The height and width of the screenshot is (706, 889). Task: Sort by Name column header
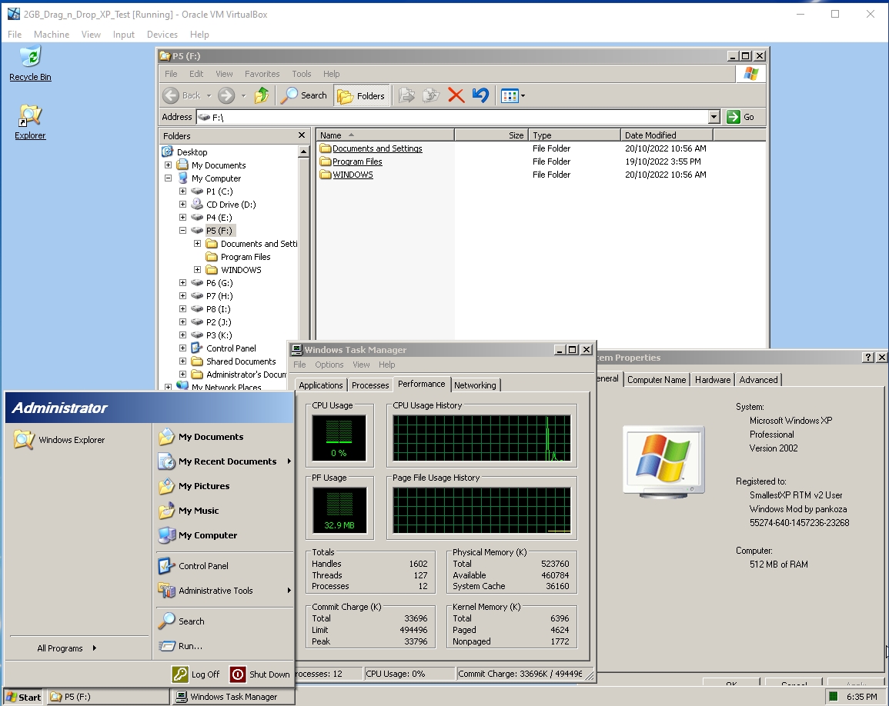385,135
